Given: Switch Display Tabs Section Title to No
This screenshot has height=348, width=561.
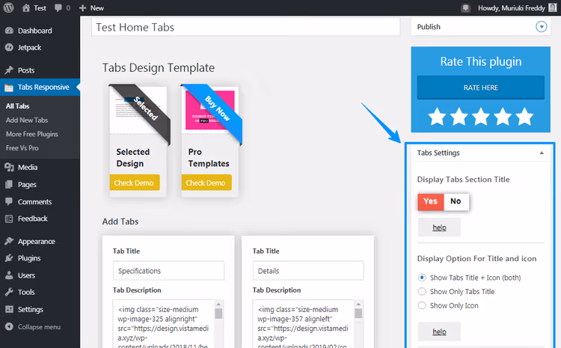Looking at the screenshot, I should [456, 201].
